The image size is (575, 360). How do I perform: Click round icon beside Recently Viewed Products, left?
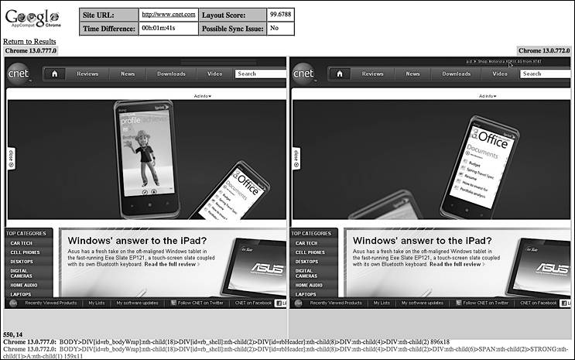coord(13,303)
